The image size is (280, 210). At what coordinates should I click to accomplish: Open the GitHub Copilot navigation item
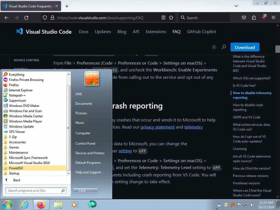(202, 32)
